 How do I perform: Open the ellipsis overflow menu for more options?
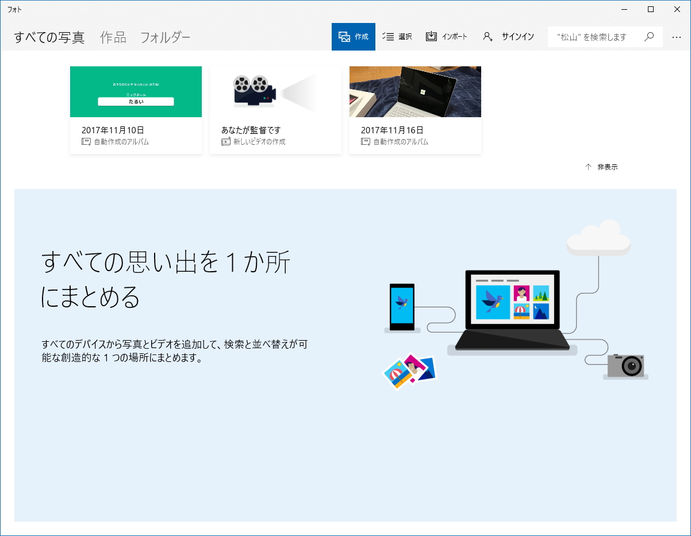tap(677, 36)
